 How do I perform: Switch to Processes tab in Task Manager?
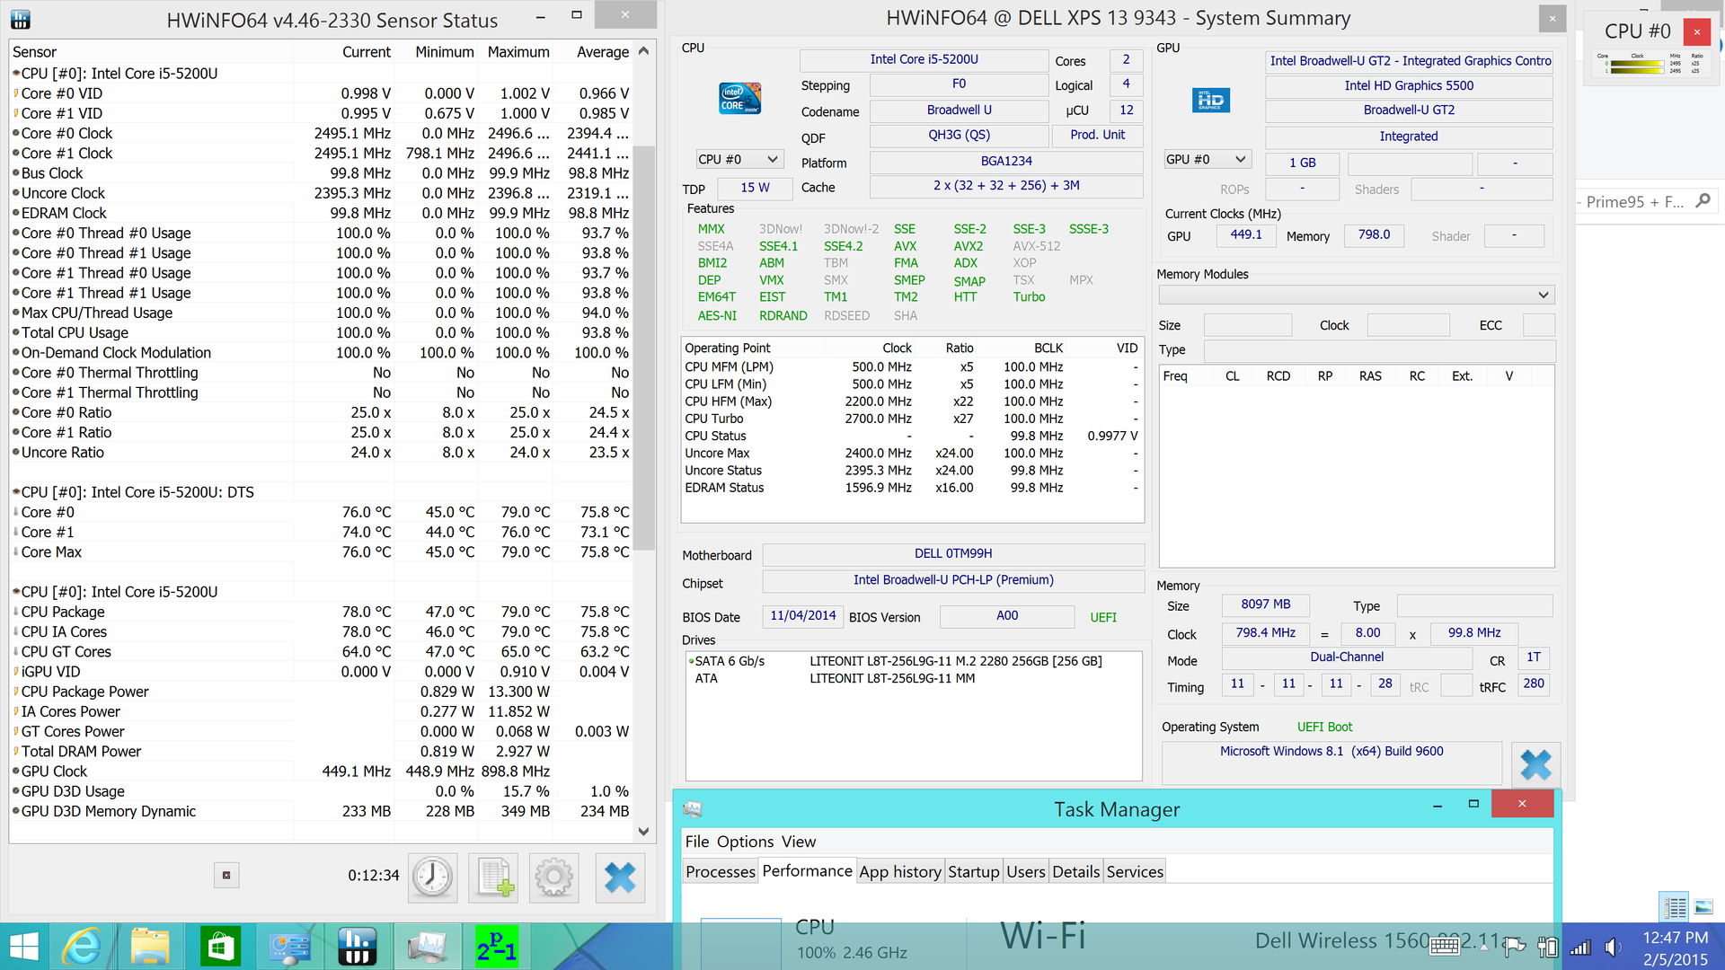point(720,871)
